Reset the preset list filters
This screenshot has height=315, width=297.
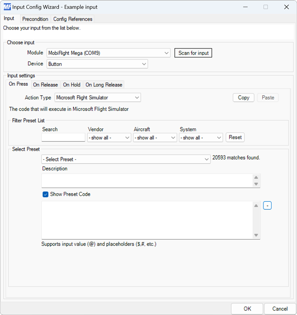click(x=235, y=137)
